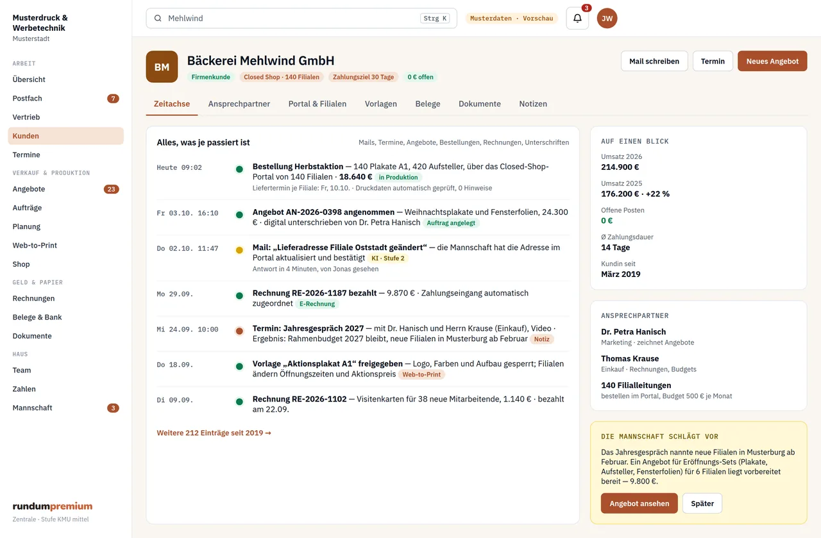Switch to the Ansprechpartner tab
Screen dimensions: 821x538
239,104
